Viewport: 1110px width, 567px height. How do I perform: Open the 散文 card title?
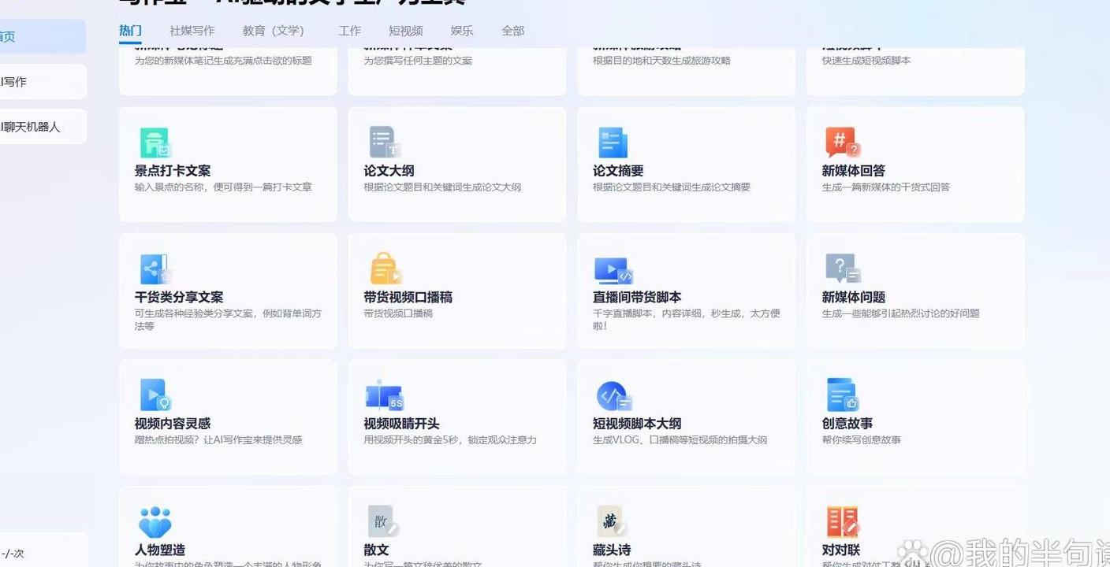pos(376,550)
